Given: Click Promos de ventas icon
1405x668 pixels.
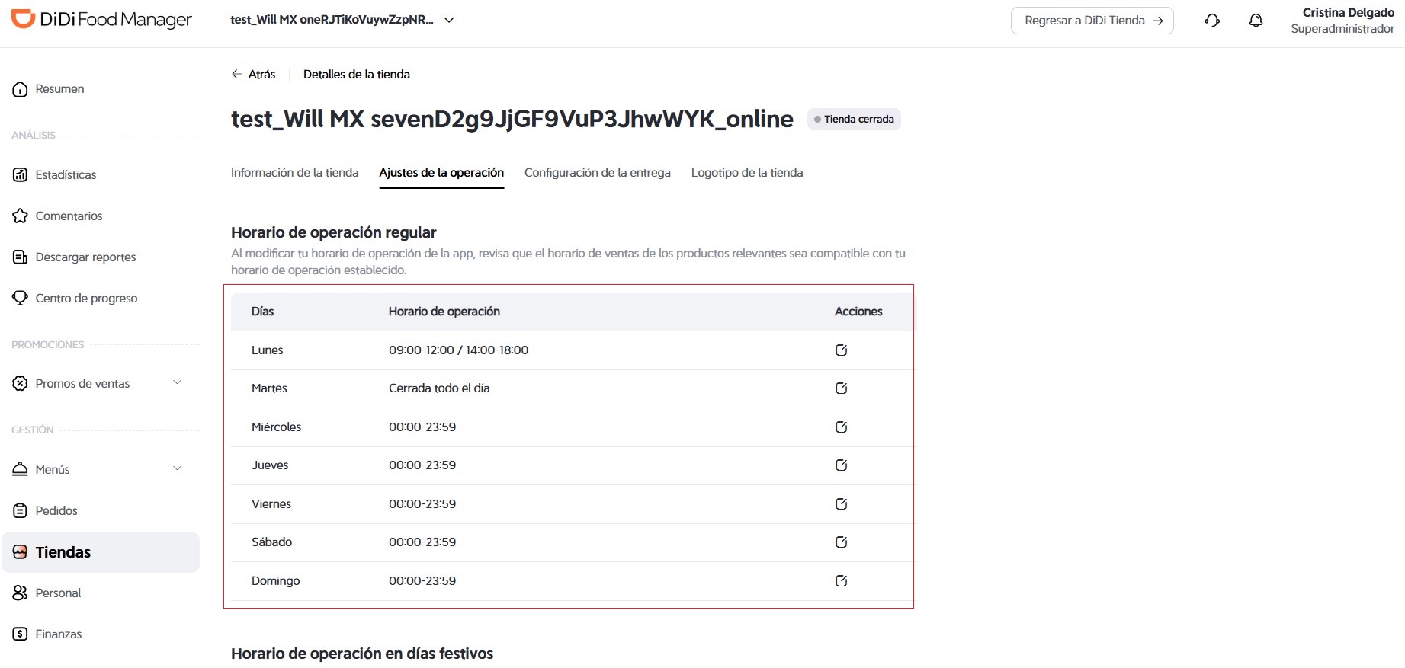Looking at the screenshot, I should (x=21, y=383).
